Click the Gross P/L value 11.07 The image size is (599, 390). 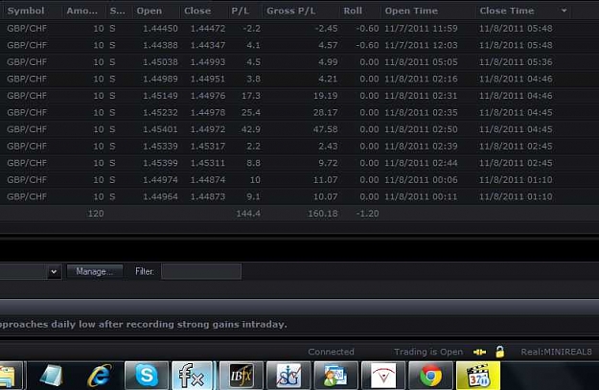326,179
